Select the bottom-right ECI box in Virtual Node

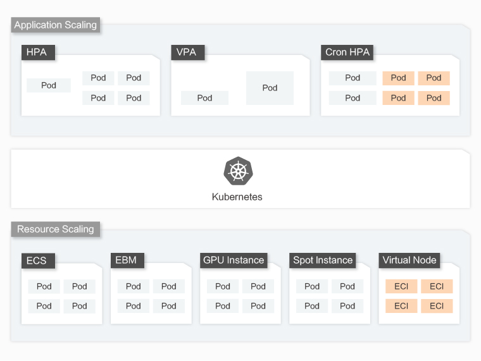coord(437,306)
